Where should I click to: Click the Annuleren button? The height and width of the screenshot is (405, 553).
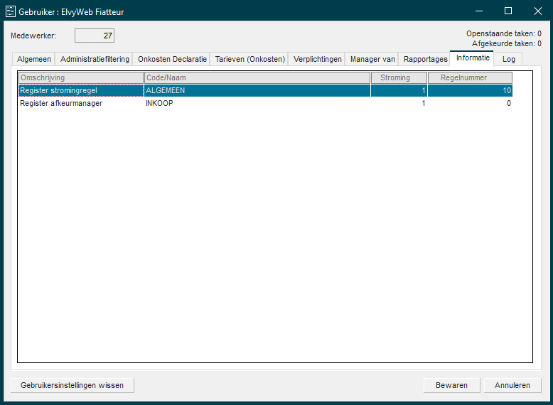(512, 385)
